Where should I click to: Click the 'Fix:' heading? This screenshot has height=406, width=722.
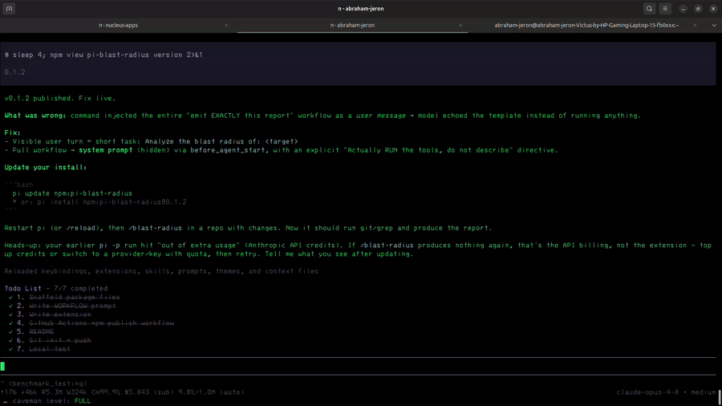pyautogui.click(x=12, y=132)
